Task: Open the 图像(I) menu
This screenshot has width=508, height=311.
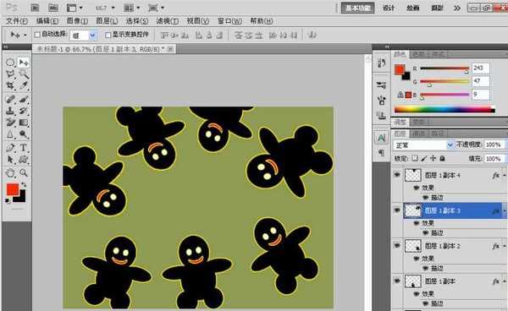Action: (x=77, y=21)
